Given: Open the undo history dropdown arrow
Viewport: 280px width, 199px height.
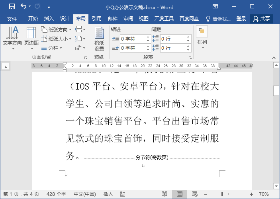Looking at the screenshot, I should [x=29, y=6].
